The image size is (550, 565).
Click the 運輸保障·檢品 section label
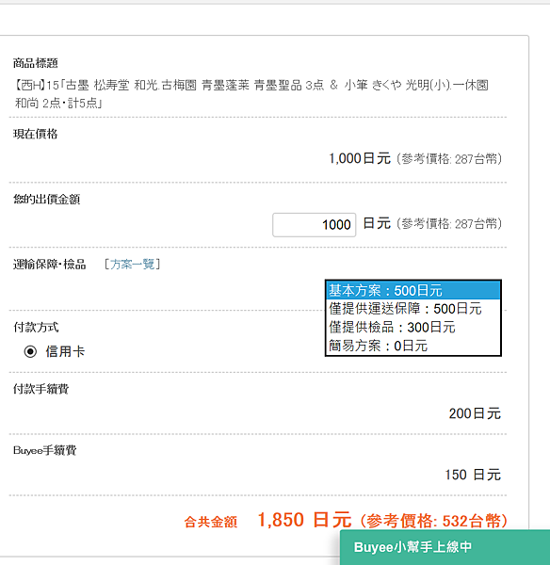pos(50,265)
